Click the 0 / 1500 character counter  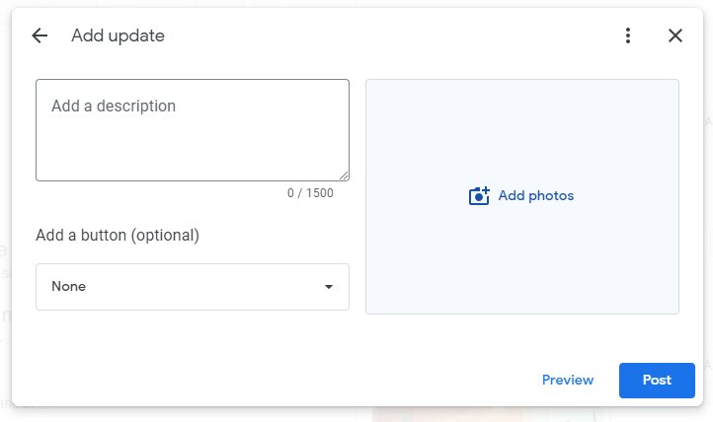pos(310,193)
